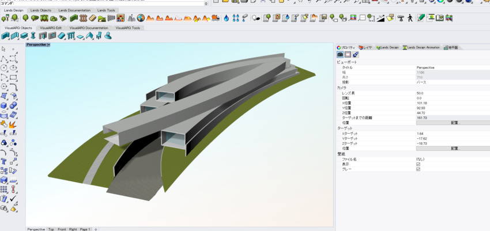Open the VisualARQ Documentation tab

tap(89, 28)
